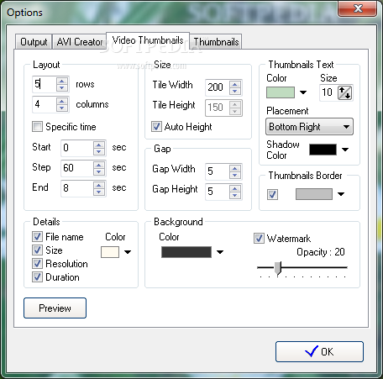Viewport: 383px width, 379px height.
Task: Increase Gap Height up arrow
Action: coord(235,188)
